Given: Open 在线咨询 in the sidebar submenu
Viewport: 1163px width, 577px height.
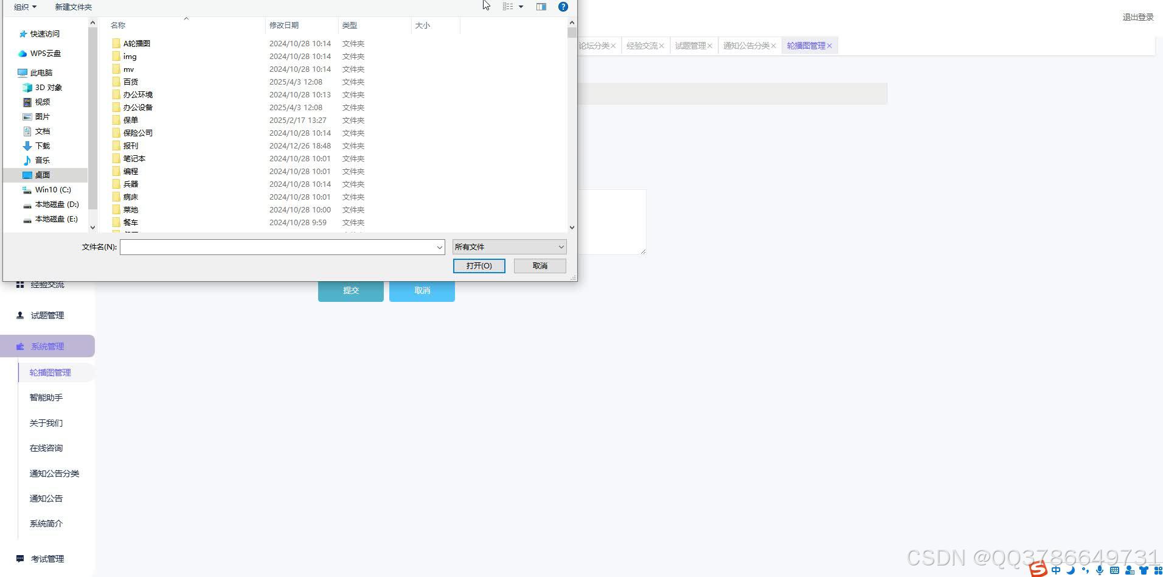Looking at the screenshot, I should tap(46, 448).
